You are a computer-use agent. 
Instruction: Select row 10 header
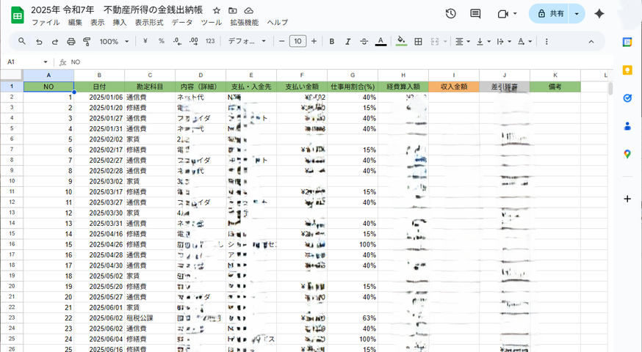point(12,181)
